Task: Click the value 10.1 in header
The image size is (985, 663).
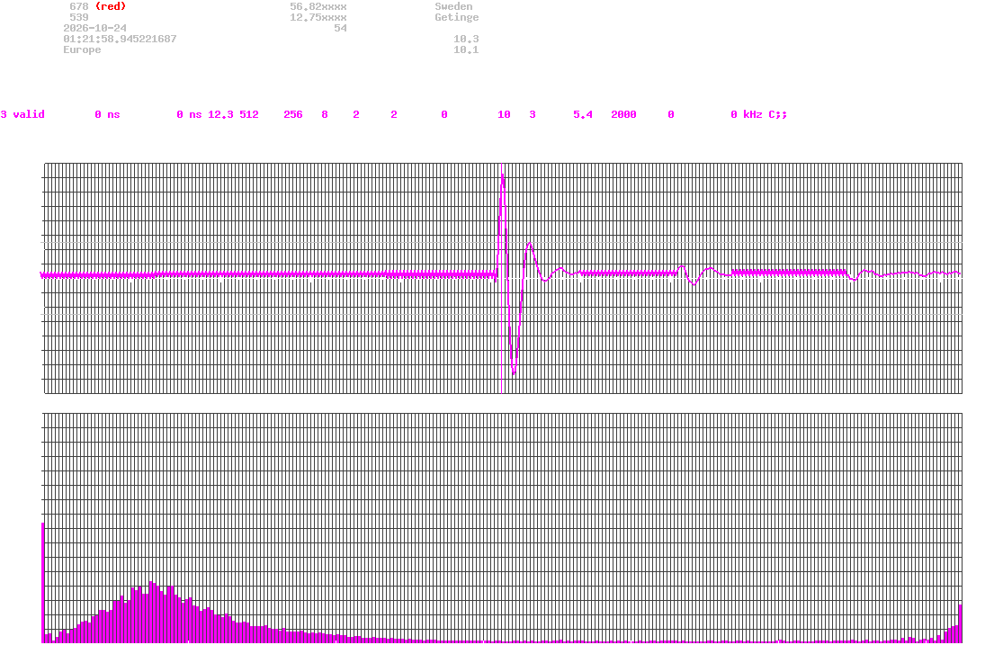Action: coord(466,49)
